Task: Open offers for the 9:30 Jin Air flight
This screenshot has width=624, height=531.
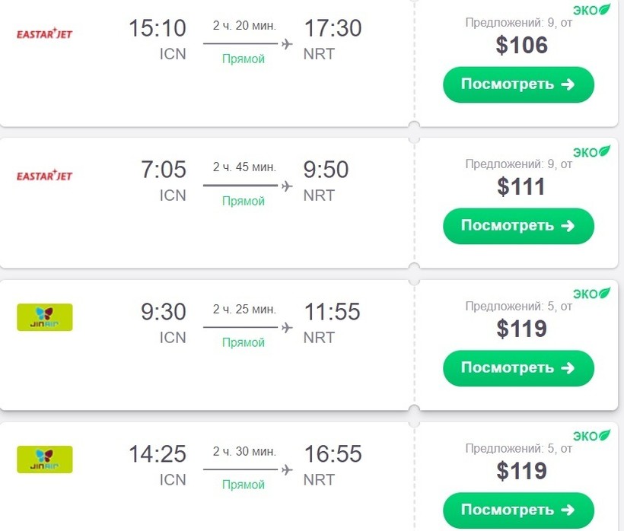Action: 518,368
